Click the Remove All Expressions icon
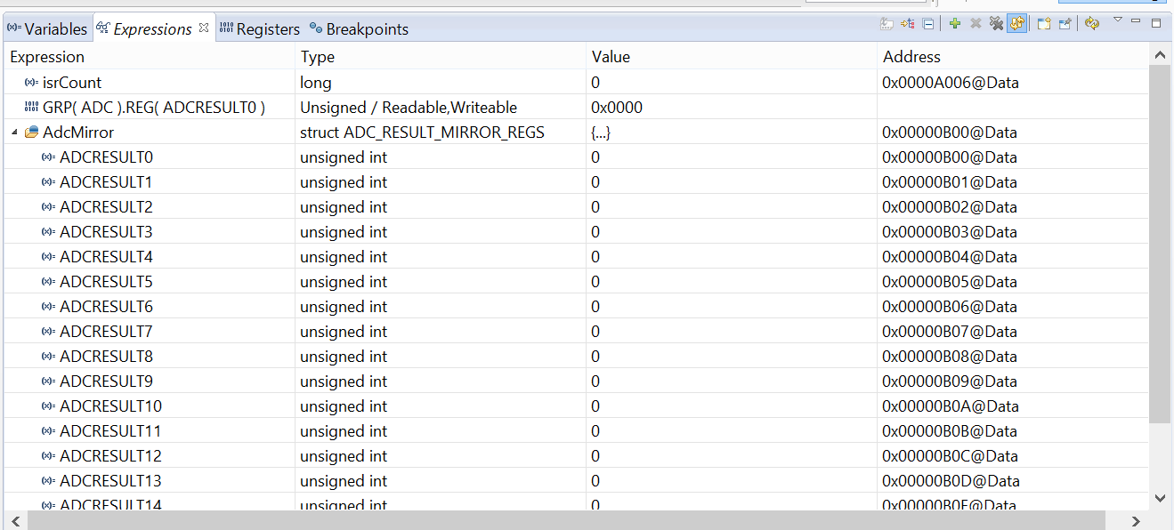Viewport: 1174px width, 530px height. tap(996, 24)
